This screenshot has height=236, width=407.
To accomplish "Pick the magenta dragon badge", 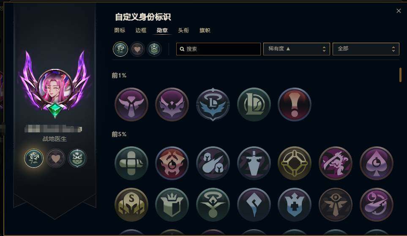I will point(335,163).
